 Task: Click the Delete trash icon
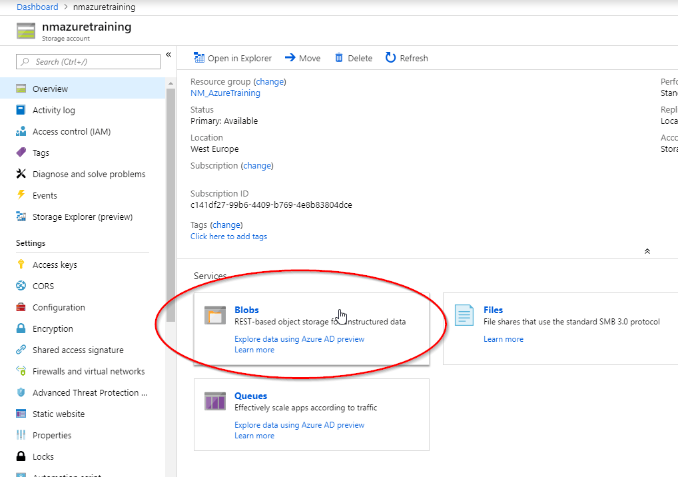click(x=339, y=58)
